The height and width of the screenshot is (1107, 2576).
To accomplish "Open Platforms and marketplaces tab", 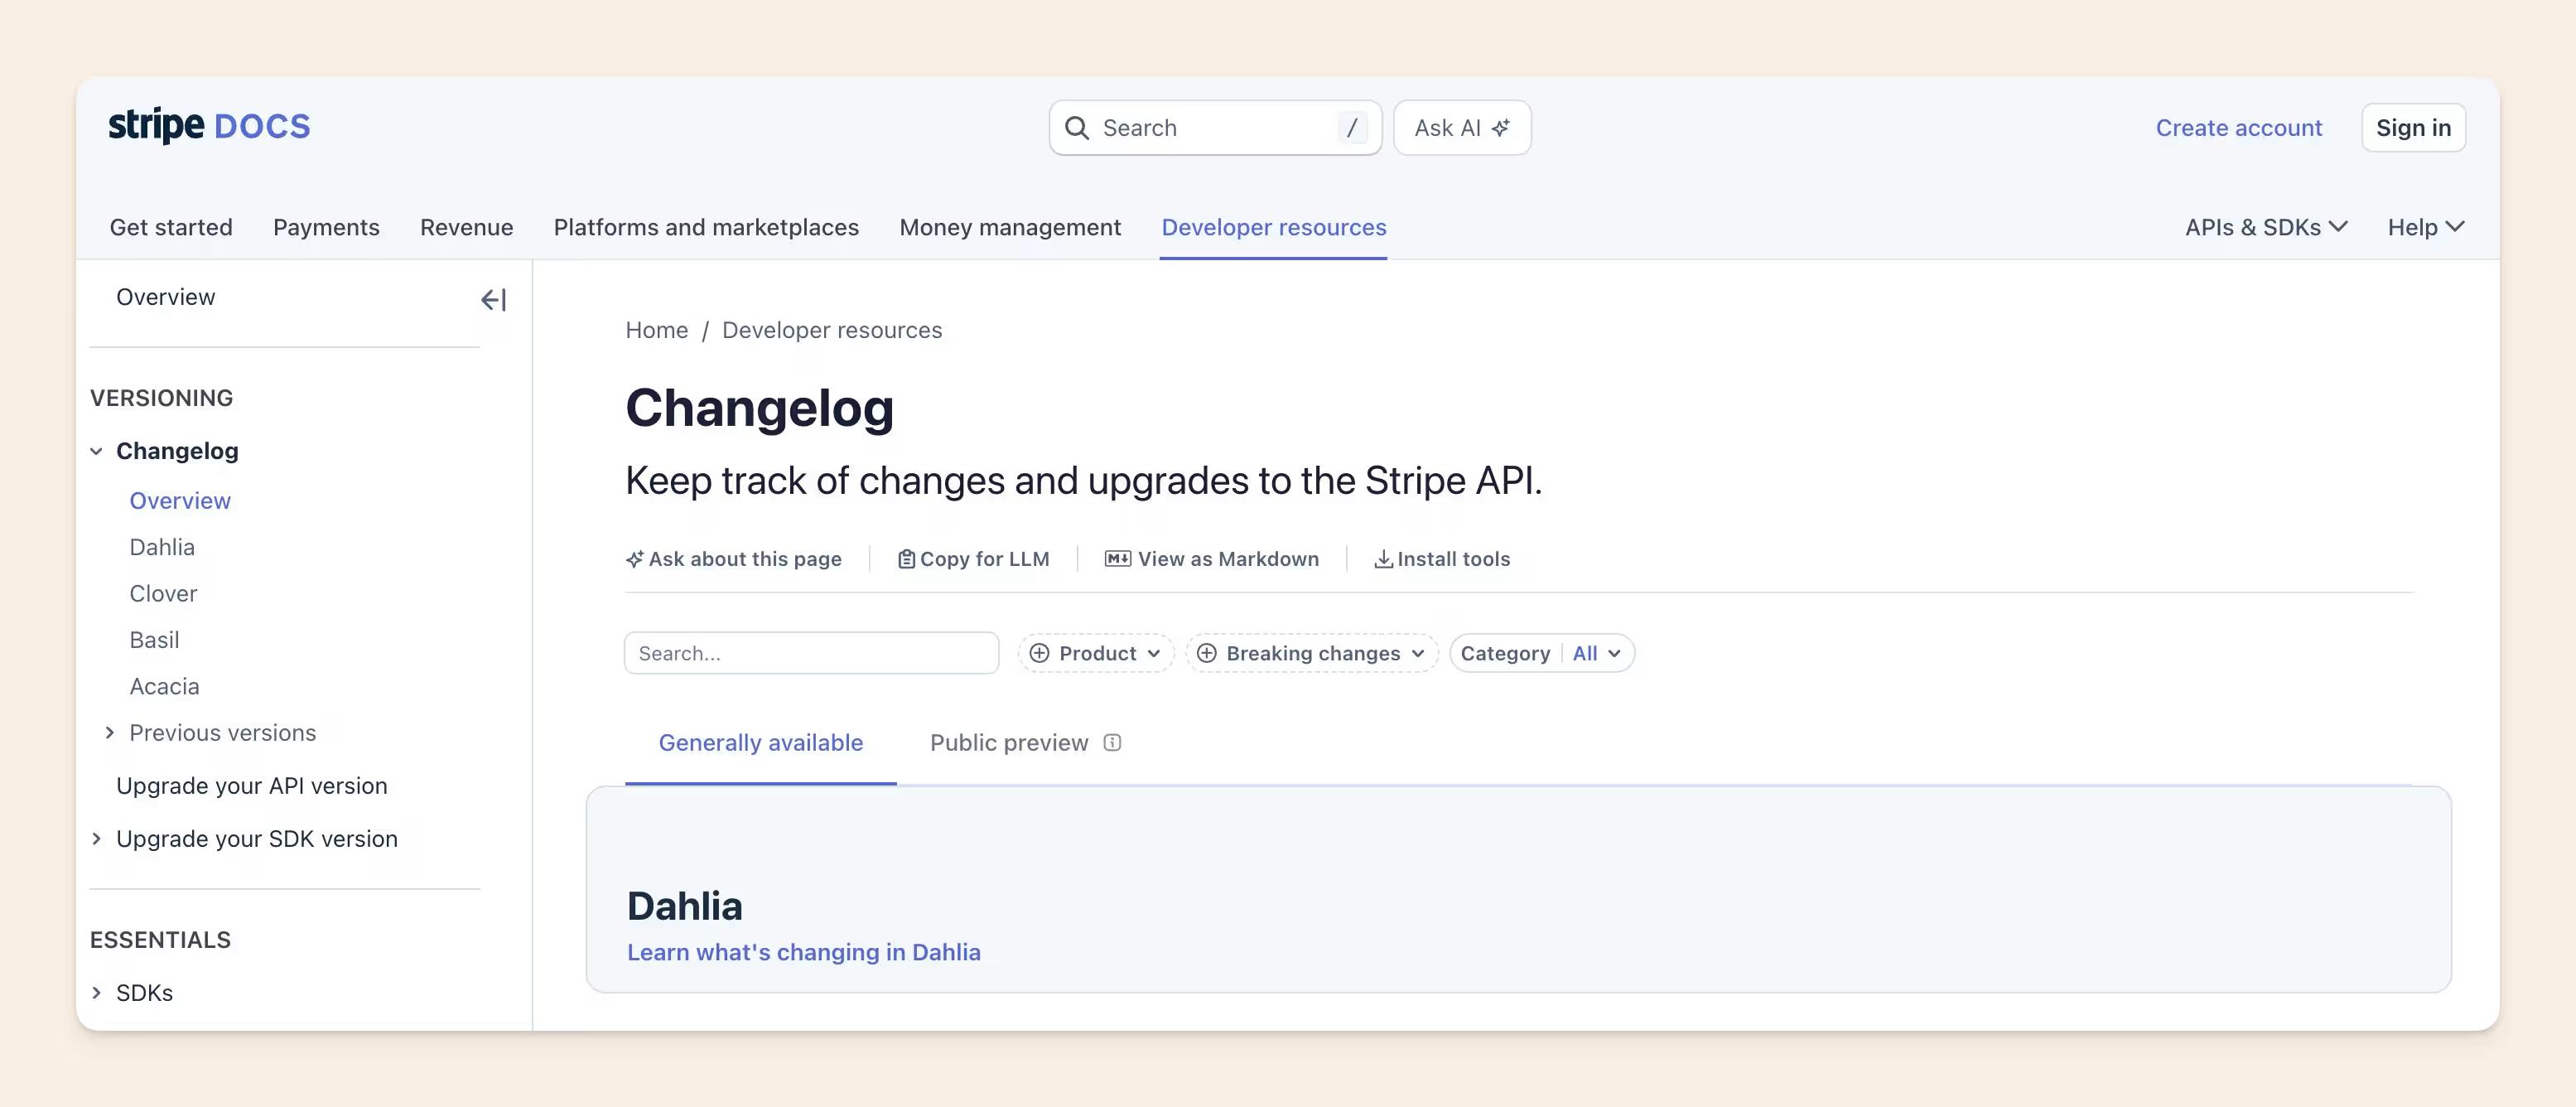I will tap(706, 227).
